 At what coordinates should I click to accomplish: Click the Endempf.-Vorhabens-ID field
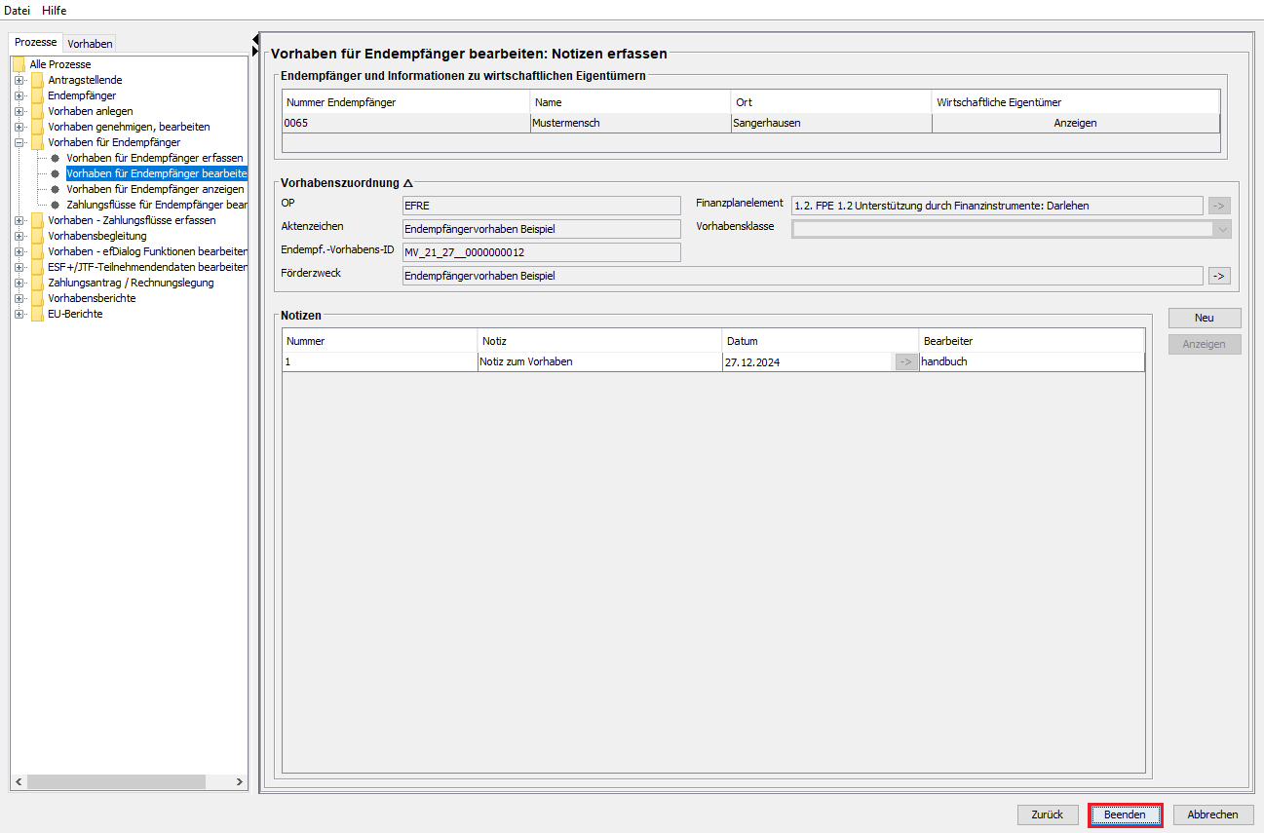[x=541, y=252]
